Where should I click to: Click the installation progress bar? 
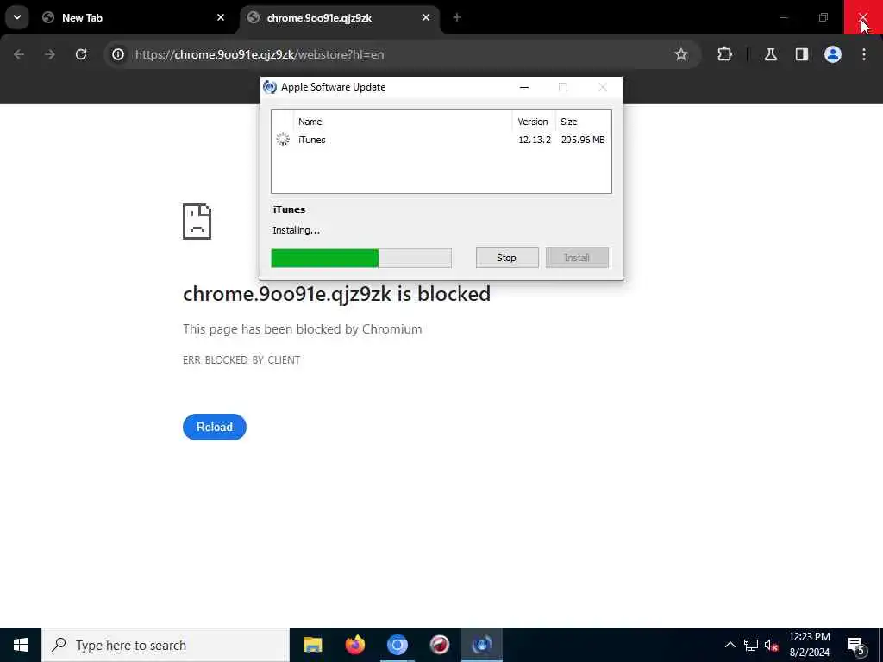361,259
